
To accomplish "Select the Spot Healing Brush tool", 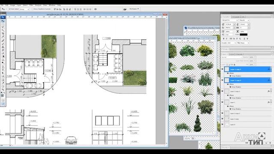I will pos(3,41).
